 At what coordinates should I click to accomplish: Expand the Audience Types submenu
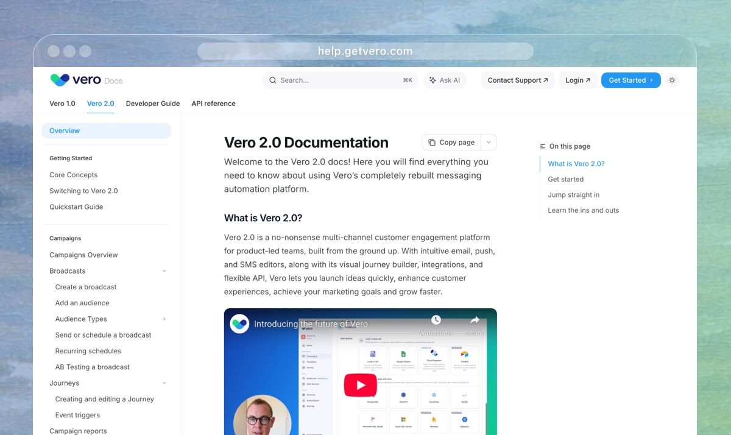pos(164,319)
